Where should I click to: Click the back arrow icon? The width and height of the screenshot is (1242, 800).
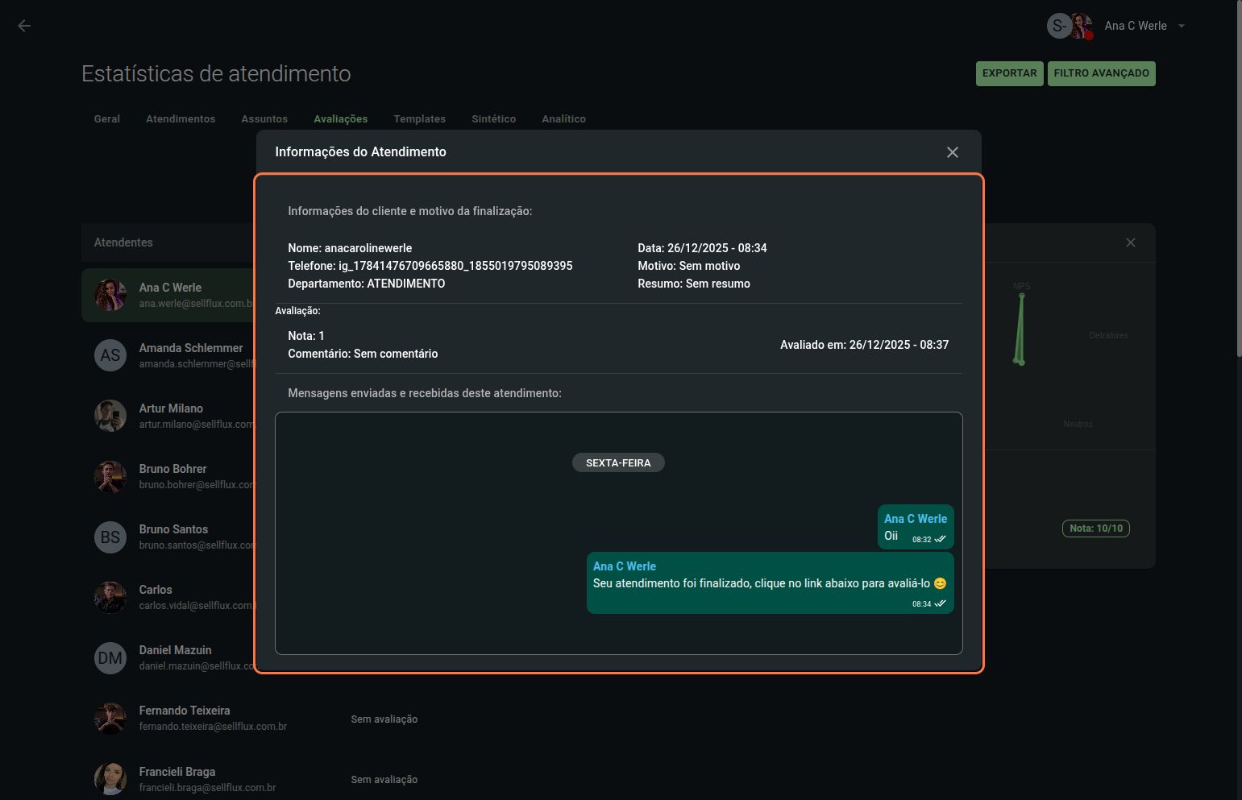(x=24, y=26)
